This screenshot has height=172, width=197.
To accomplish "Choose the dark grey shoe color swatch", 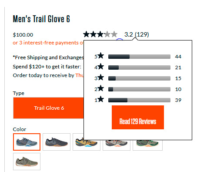I will pyautogui.click(x=57, y=142).
